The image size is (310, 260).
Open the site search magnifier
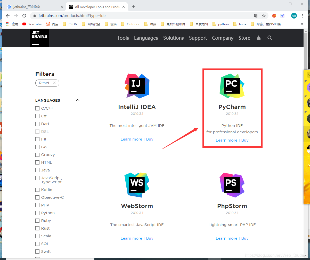click(x=270, y=38)
